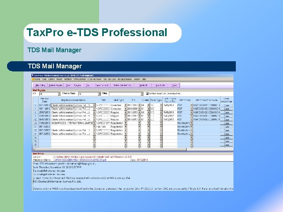Viewport: 283px width, 212px height.
Task: Click the red subject text in Mail Details
Action: click(92, 157)
